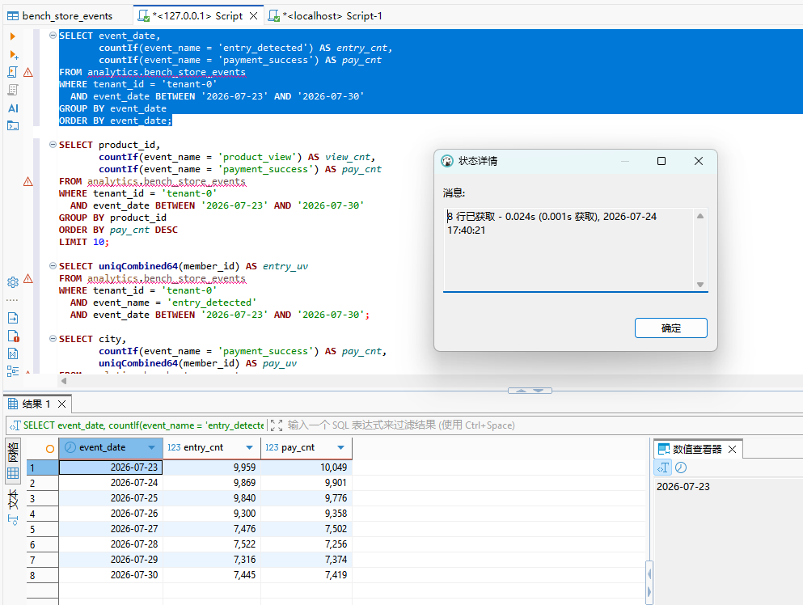Image resolution: width=803 pixels, height=605 pixels.
Task: Switch to localhost Script-1 tab
Action: (326, 16)
